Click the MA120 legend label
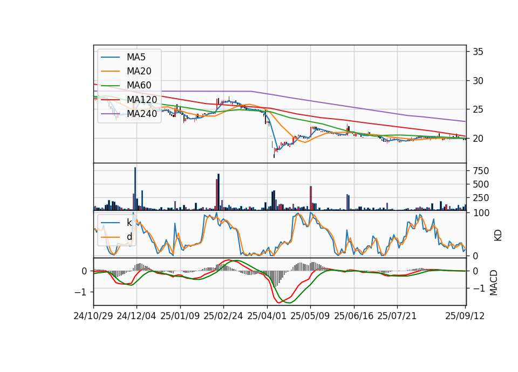The width and height of the screenshot is (518, 372). [x=142, y=100]
